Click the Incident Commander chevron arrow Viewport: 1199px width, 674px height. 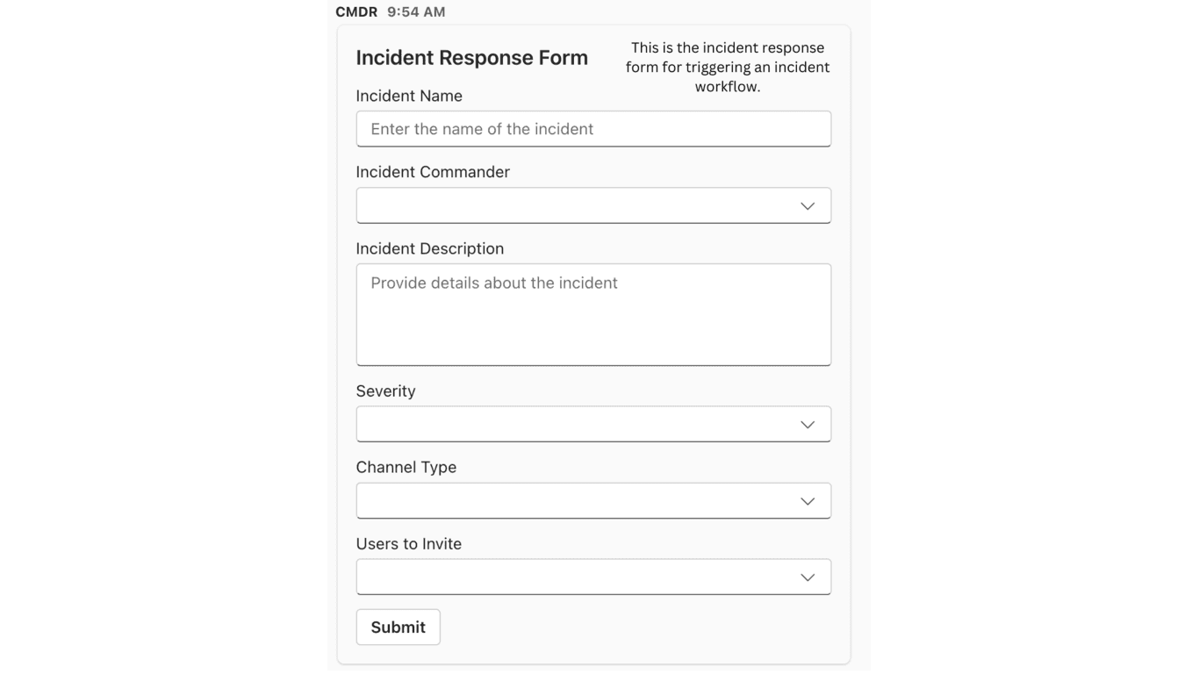pos(808,205)
